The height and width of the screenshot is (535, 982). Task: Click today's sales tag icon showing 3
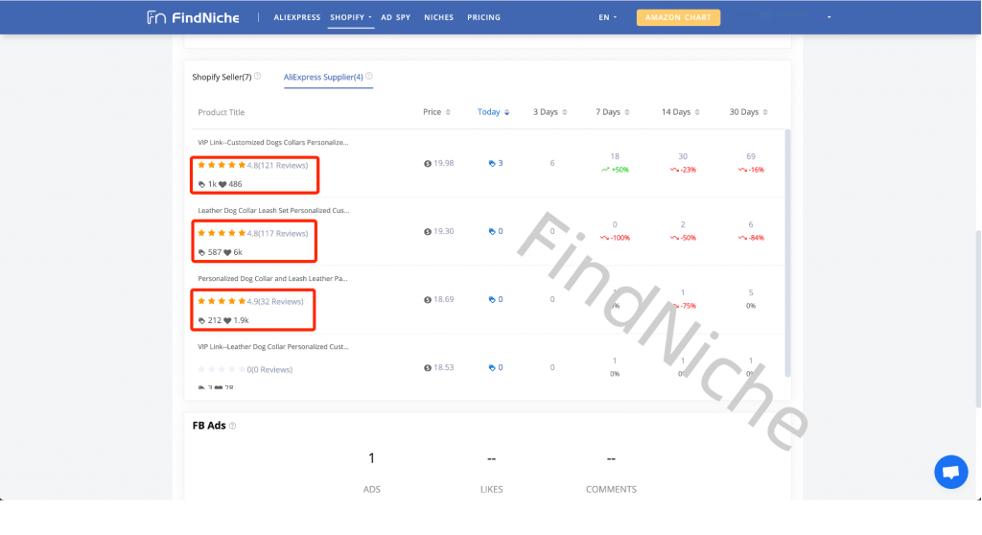[x=492, y=164]
